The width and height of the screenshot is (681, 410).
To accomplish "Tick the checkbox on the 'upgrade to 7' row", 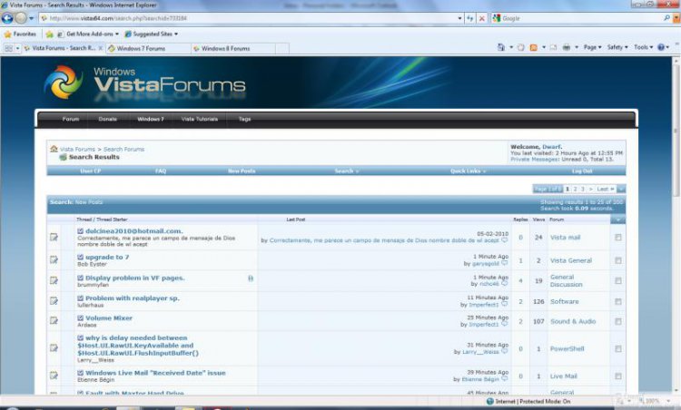I will pos(618,260).
